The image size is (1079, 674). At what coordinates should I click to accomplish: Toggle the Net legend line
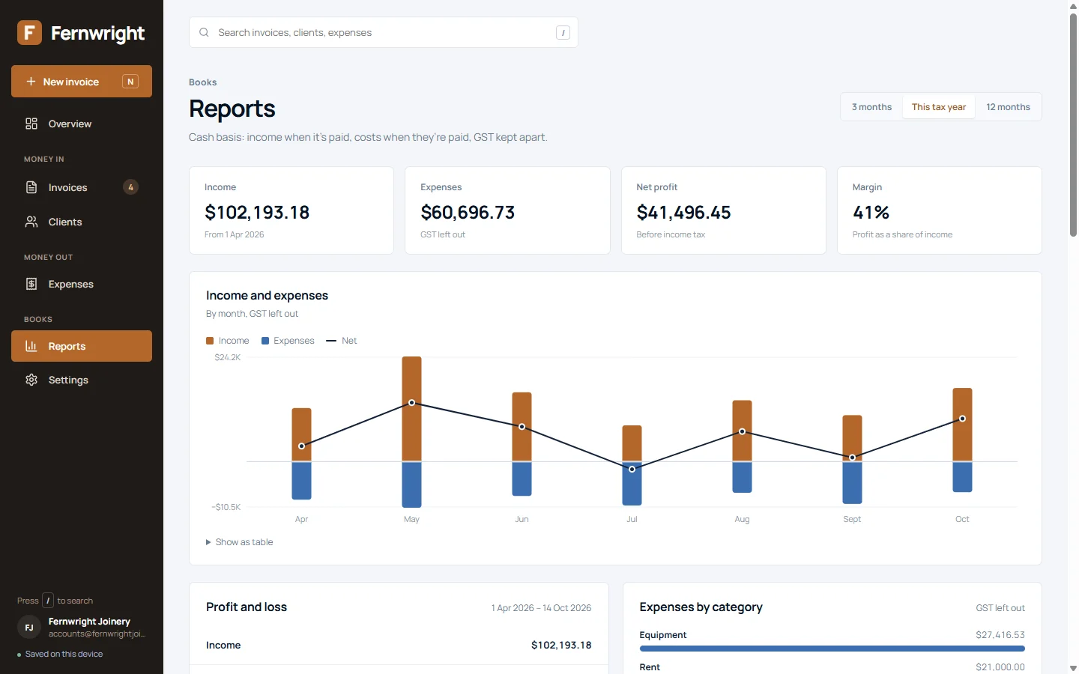pos(331,341)
